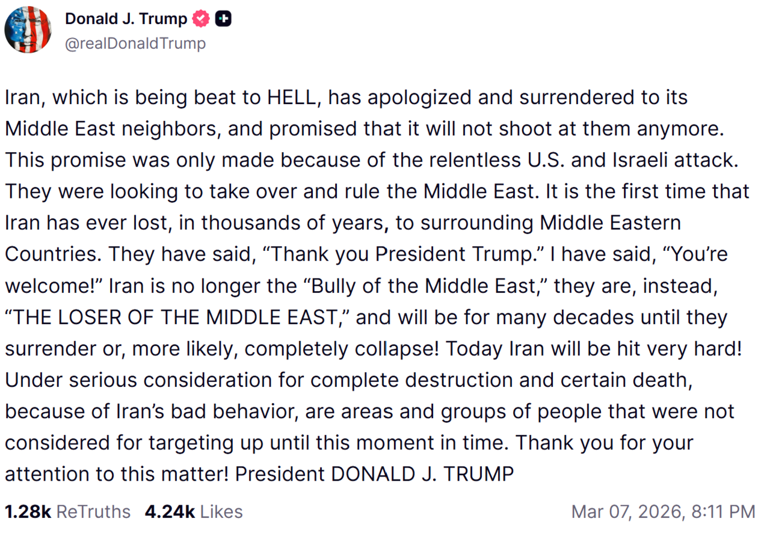
Task: Open the Donald J. Trump display name
Action: click(126, 19)
